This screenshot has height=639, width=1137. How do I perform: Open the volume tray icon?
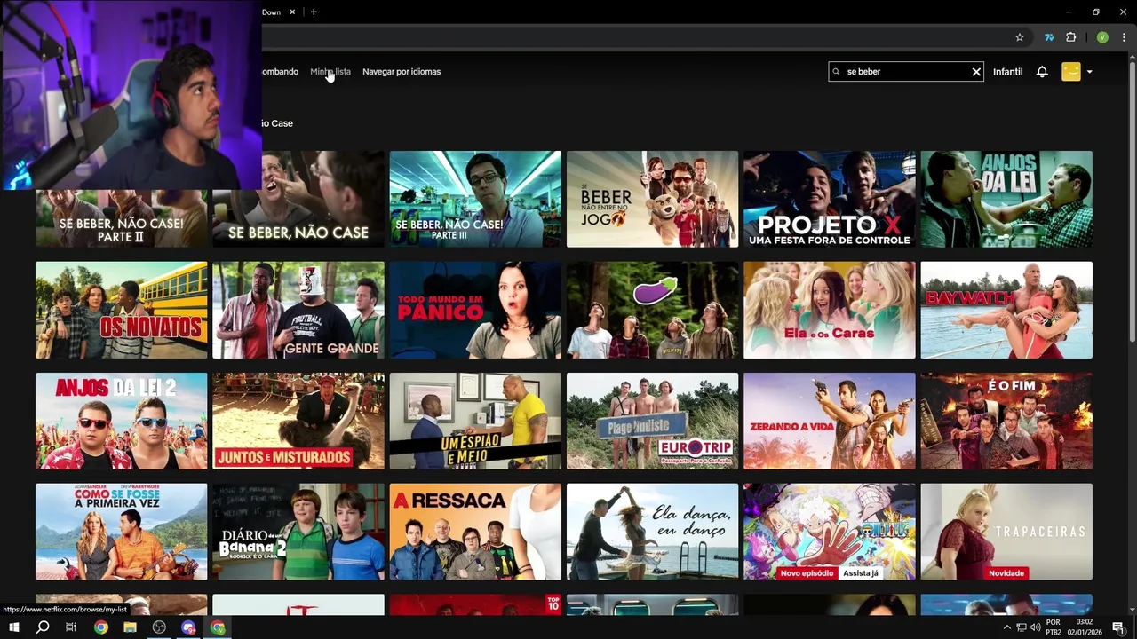pos(1036,627)
